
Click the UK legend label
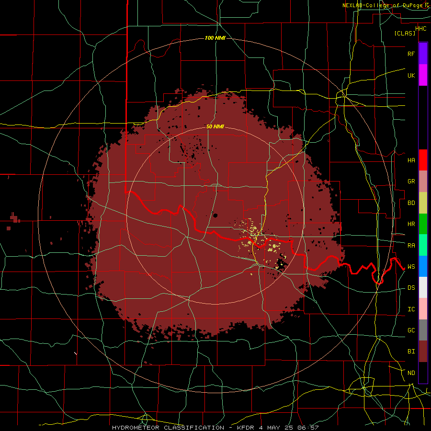[x=411, y=75]
